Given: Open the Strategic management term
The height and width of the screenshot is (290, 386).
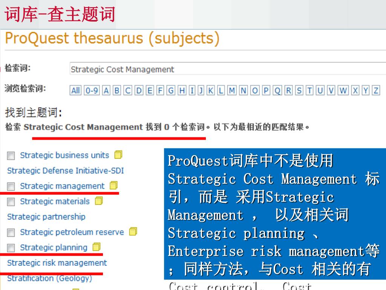Looking at the screenshot, I should pos(62,186).
